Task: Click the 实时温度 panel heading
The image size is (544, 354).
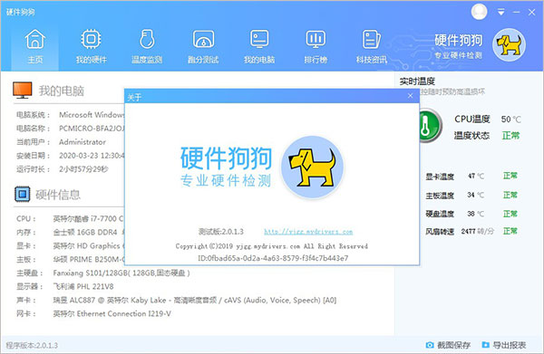Action: coord(417,81)
